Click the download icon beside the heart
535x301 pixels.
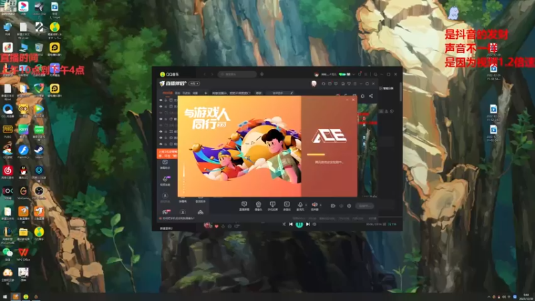[x=223, y=226]
